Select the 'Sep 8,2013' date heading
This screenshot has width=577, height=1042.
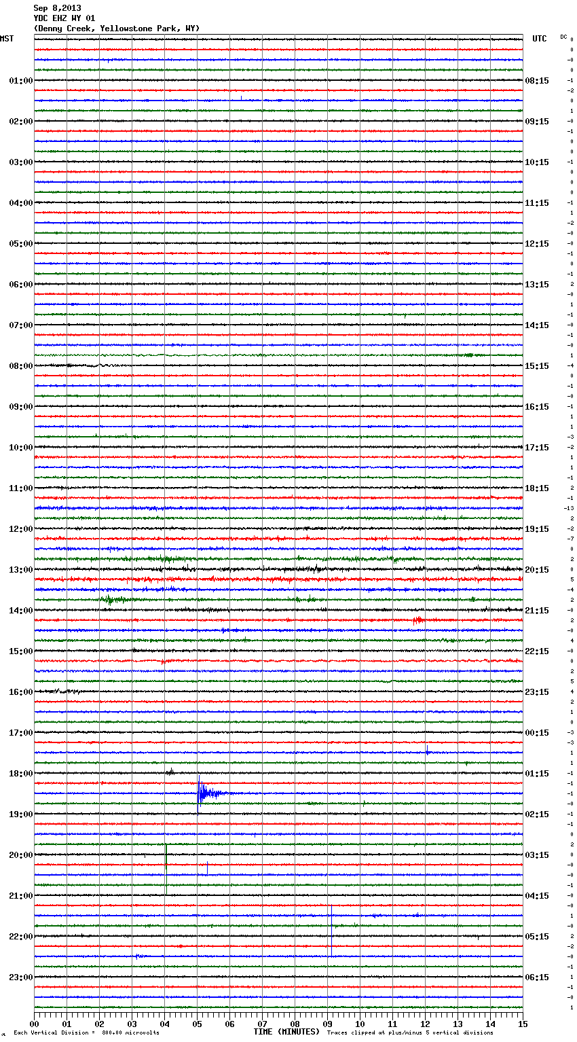[57, 8]
